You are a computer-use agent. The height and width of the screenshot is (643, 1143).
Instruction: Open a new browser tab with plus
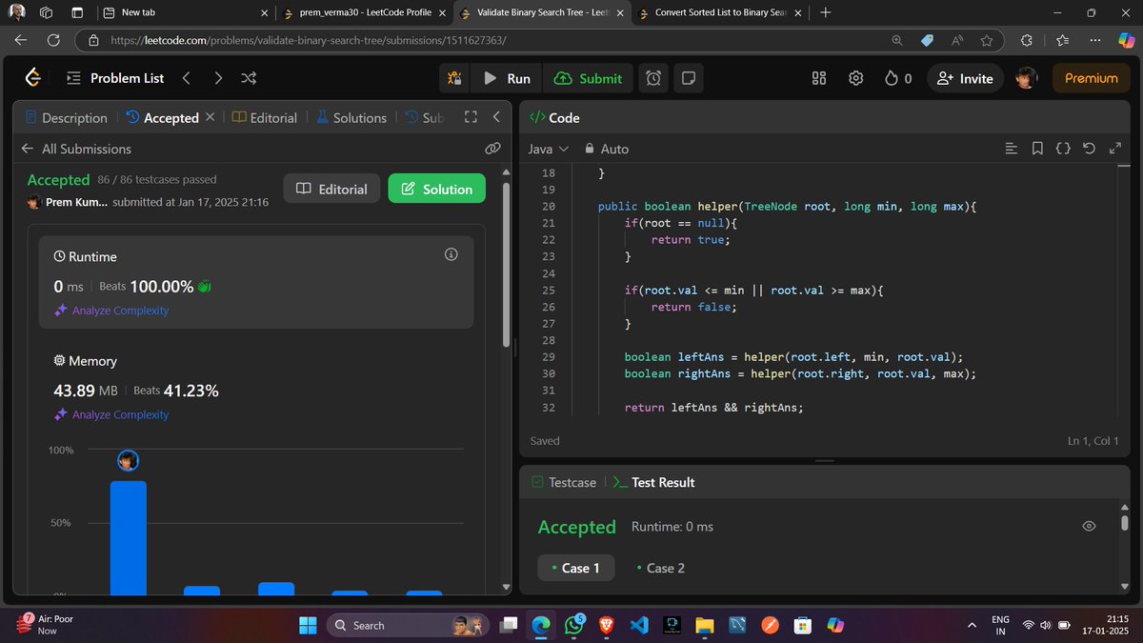pos(825,12)
